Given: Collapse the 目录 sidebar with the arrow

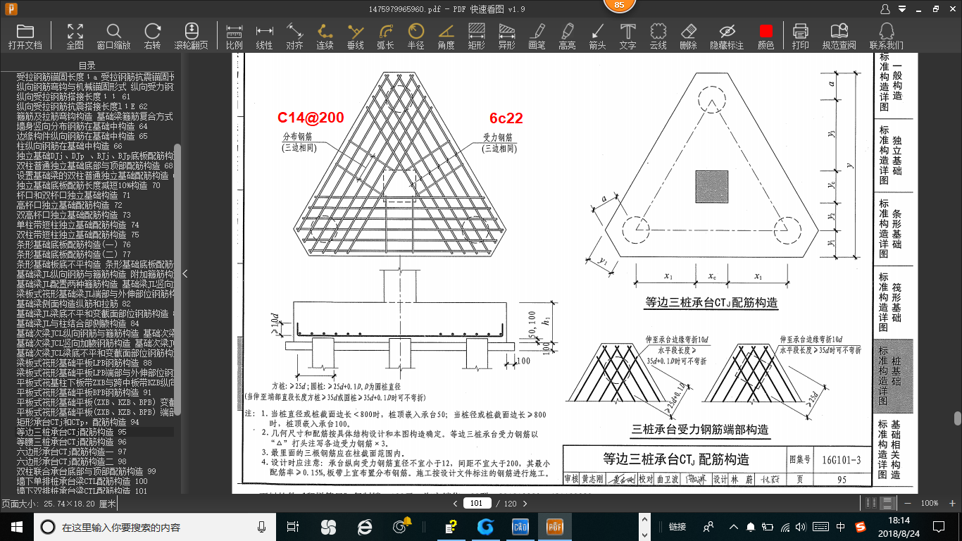Looking at the screenshot, I should point(185,273).
